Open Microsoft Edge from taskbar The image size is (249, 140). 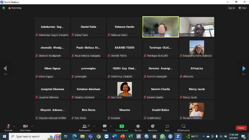click(74, 137)
